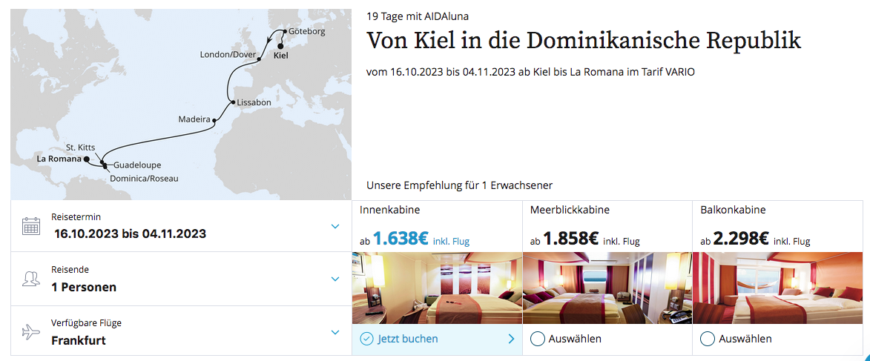Open the Innenkabine room photo
Screen dimensions: 870x361
pyautogui.click(x=437, y=288)
